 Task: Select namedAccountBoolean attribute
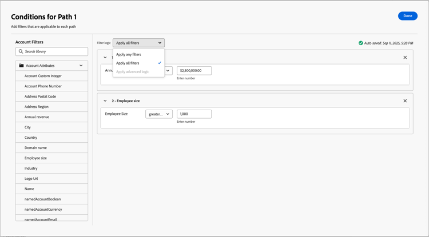click(51, 199)
